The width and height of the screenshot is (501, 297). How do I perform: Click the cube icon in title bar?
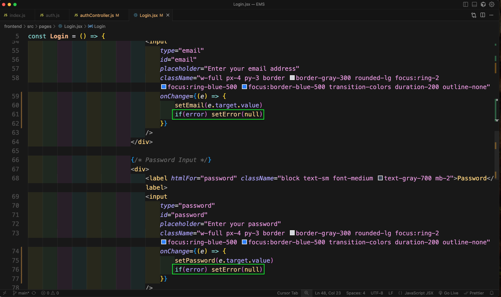pos(483,4)
